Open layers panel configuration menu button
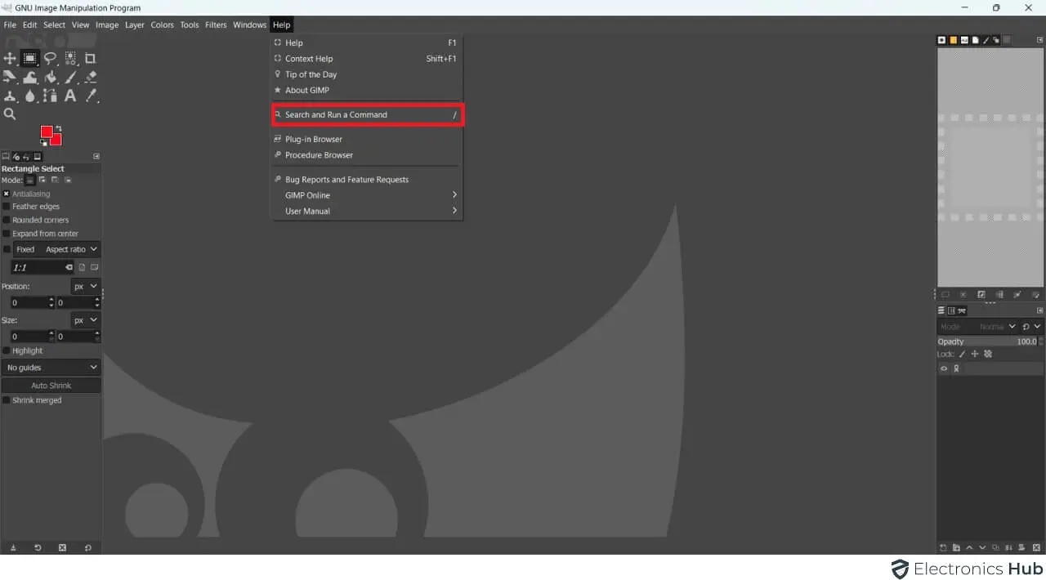1046x580 pixels. (1039, 310)
